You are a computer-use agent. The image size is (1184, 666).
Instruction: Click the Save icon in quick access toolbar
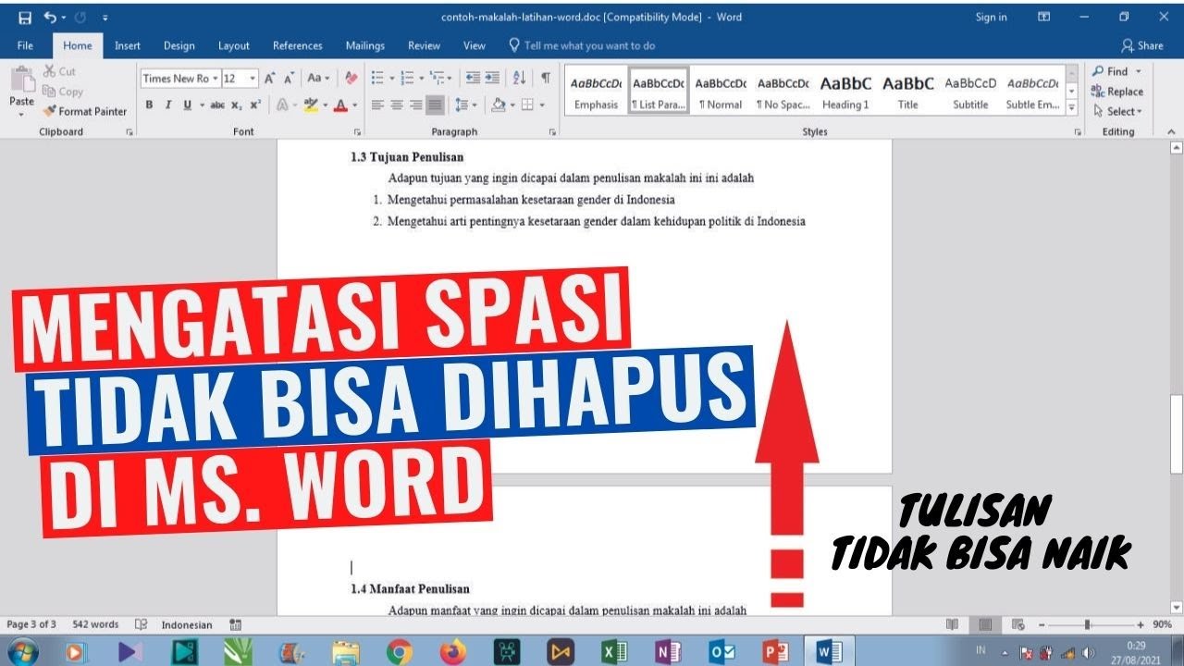(25, 18)
